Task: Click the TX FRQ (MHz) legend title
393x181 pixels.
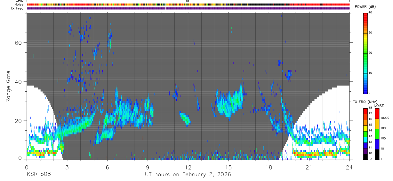Action: pos(365,102)
